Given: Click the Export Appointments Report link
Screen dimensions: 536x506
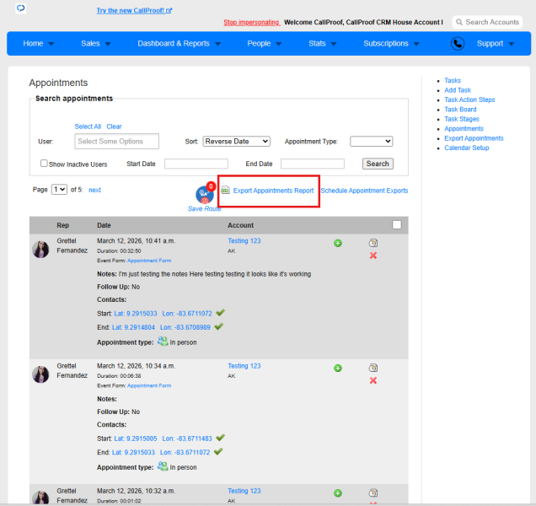Looking at the screenshot, I should [x=273, y=191].
